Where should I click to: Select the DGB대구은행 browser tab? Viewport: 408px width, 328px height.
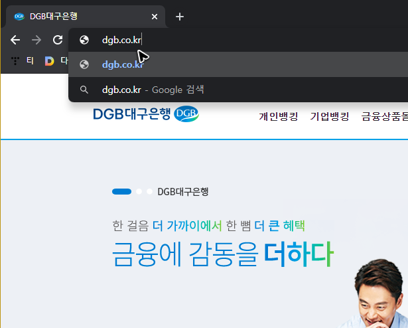pos(86,17)
